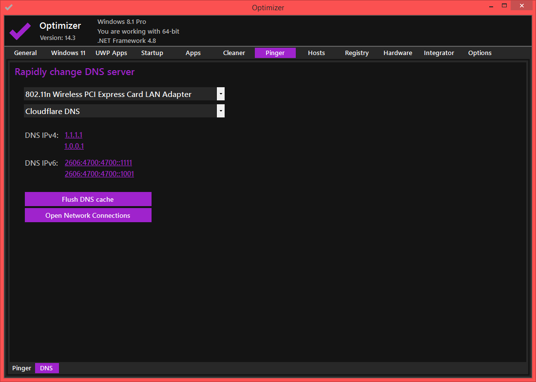Click the 2606:4700:4700::1001 IPv6 link
Screen dimensions: 536x382
coord(99,174)
